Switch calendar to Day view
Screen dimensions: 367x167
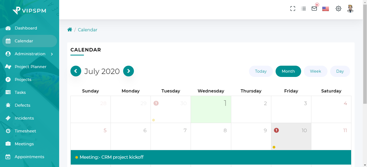pos(340,71)
